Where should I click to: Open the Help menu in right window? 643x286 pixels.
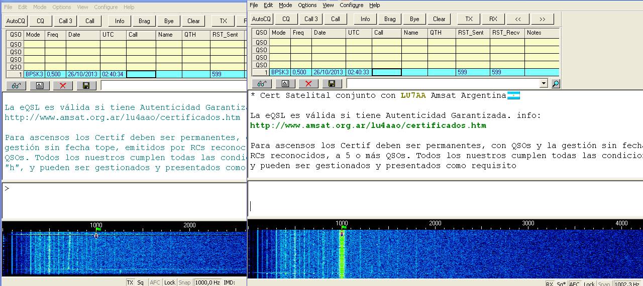pos(374,5)
